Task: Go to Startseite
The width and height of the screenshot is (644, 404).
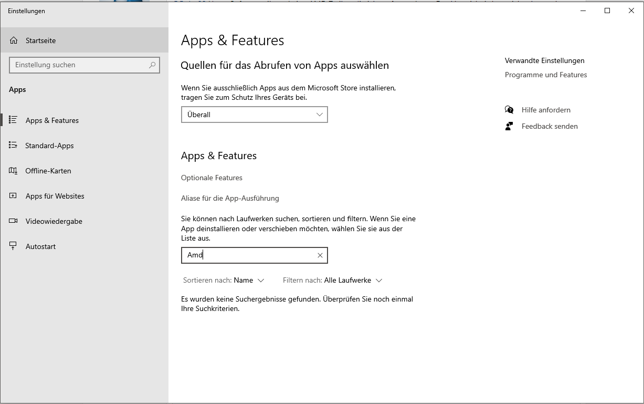Action: pyautogui.click(x=85, y=40)
